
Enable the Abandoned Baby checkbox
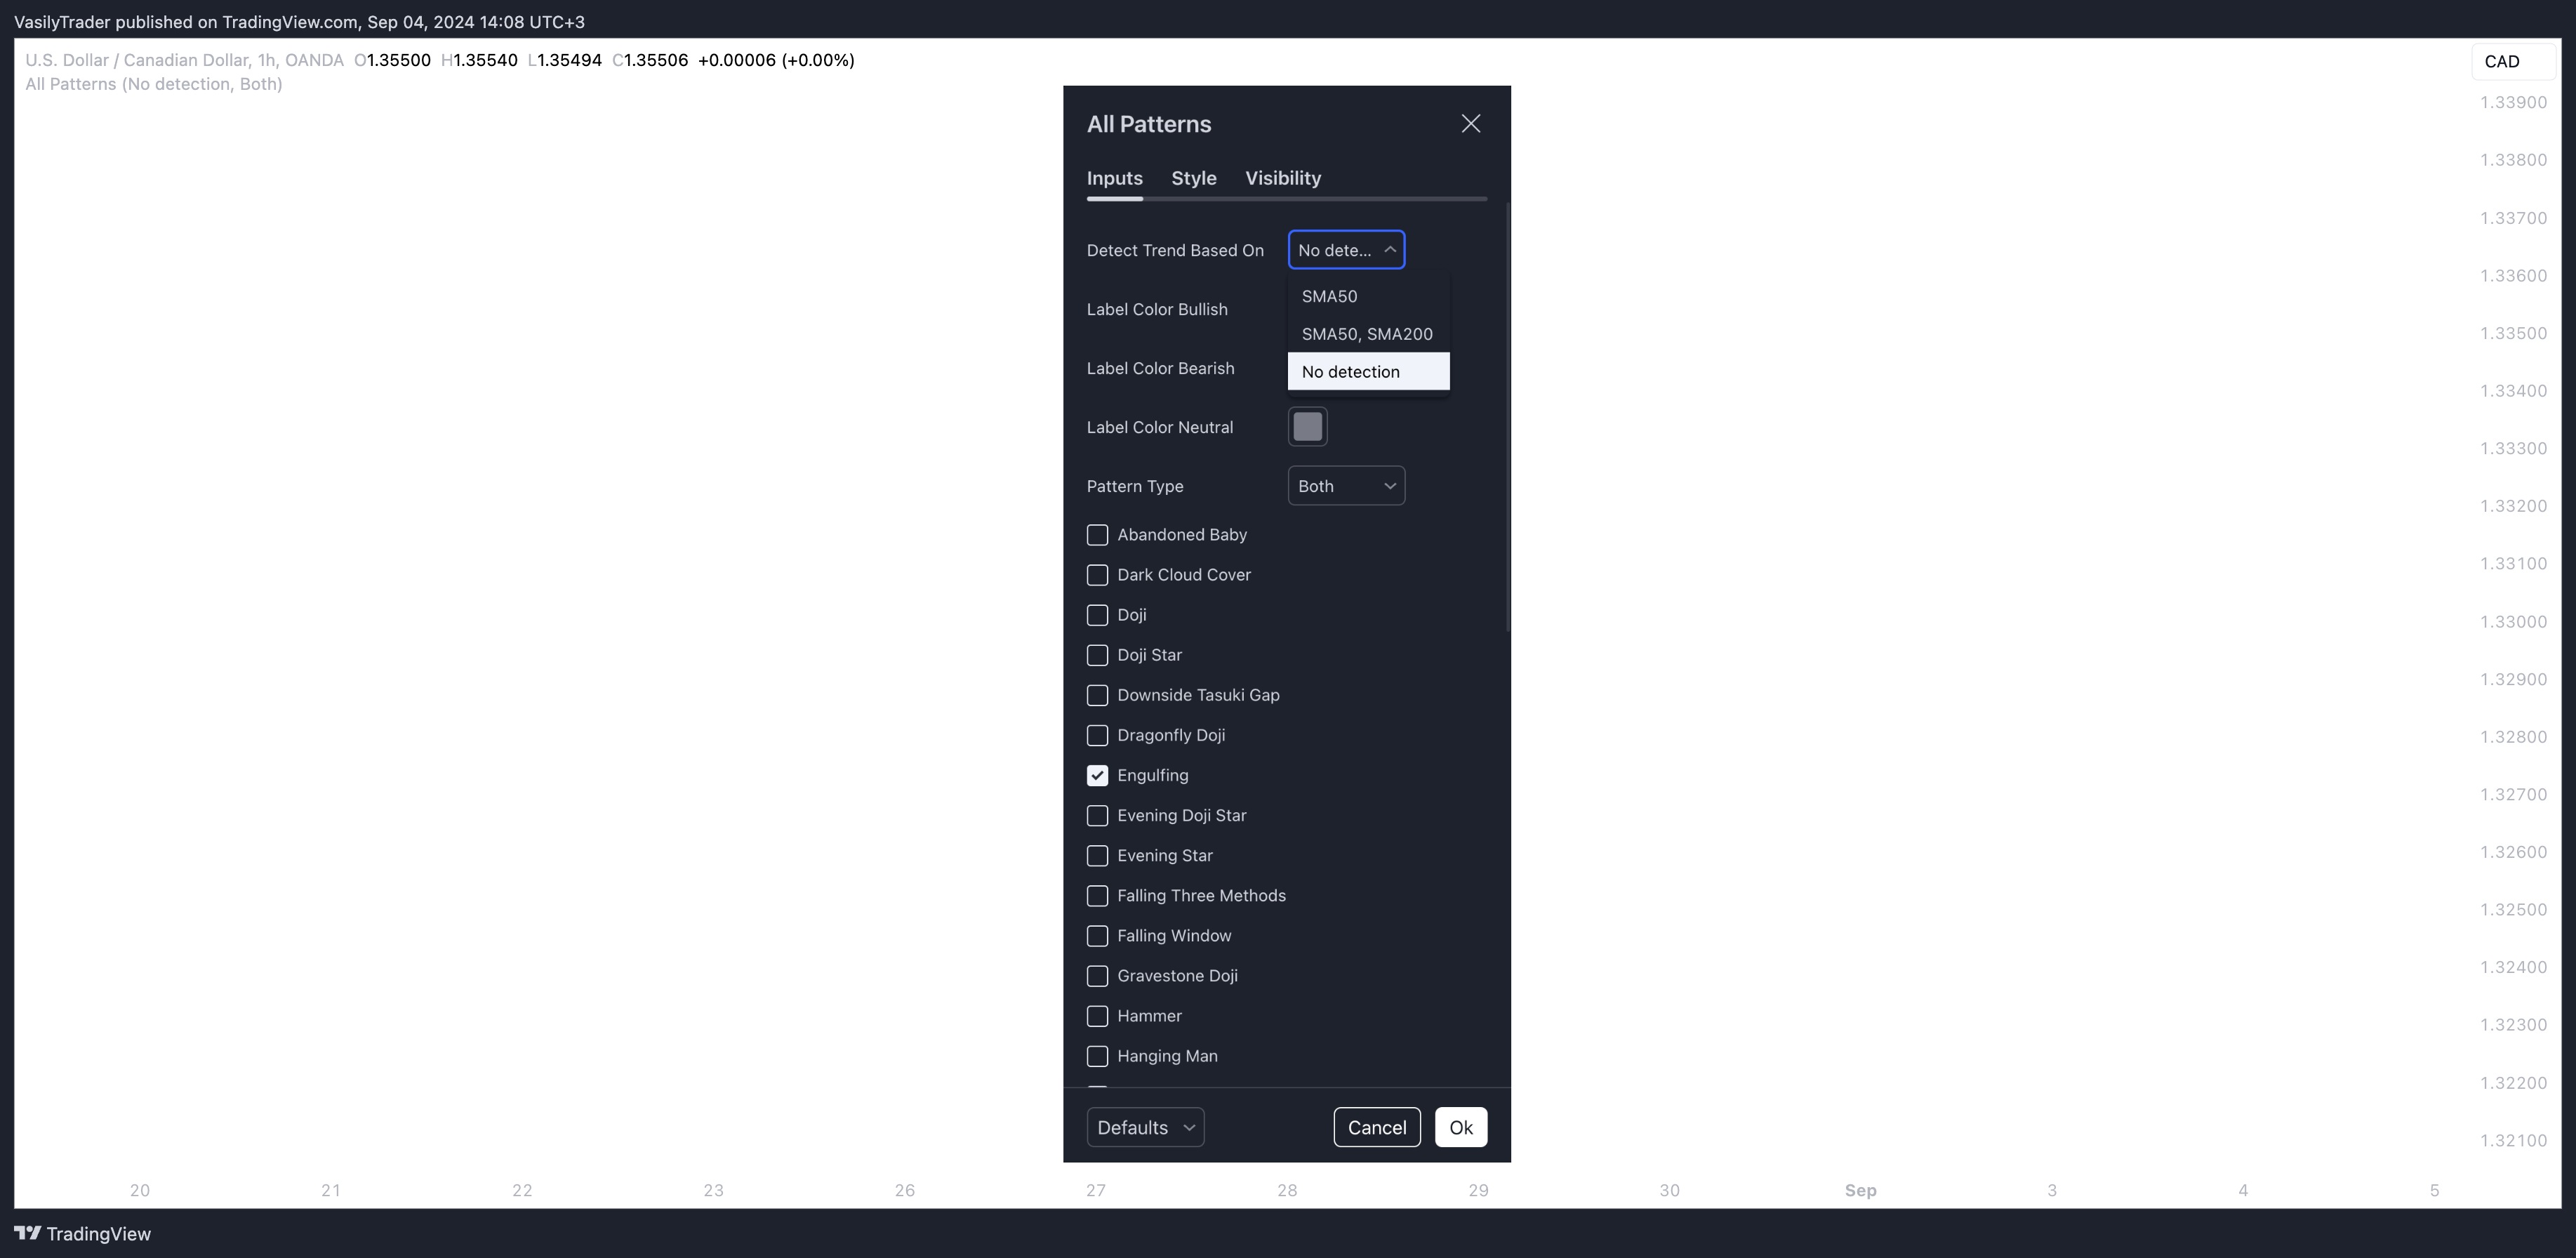[x=1097, y=535]
